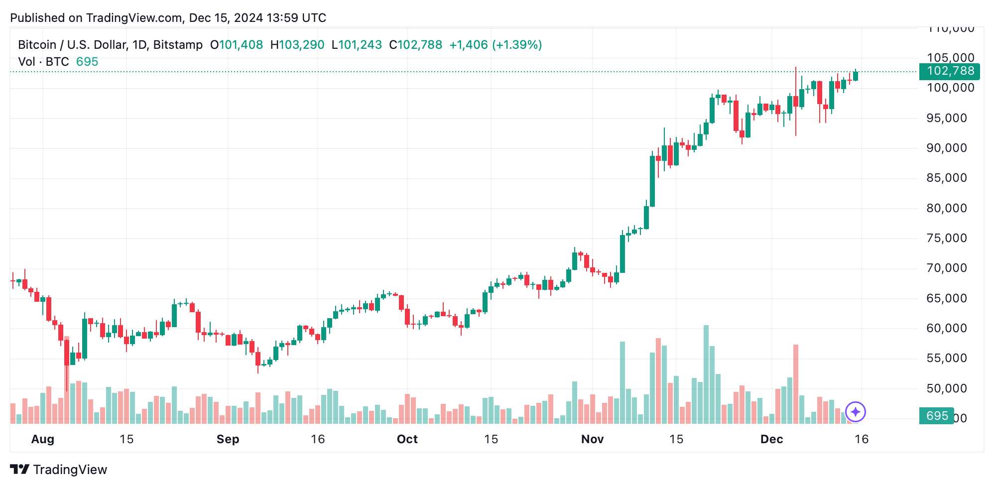Click the green 695 volume label on the axis
994x487 pixels.
[x=936, y=416]
